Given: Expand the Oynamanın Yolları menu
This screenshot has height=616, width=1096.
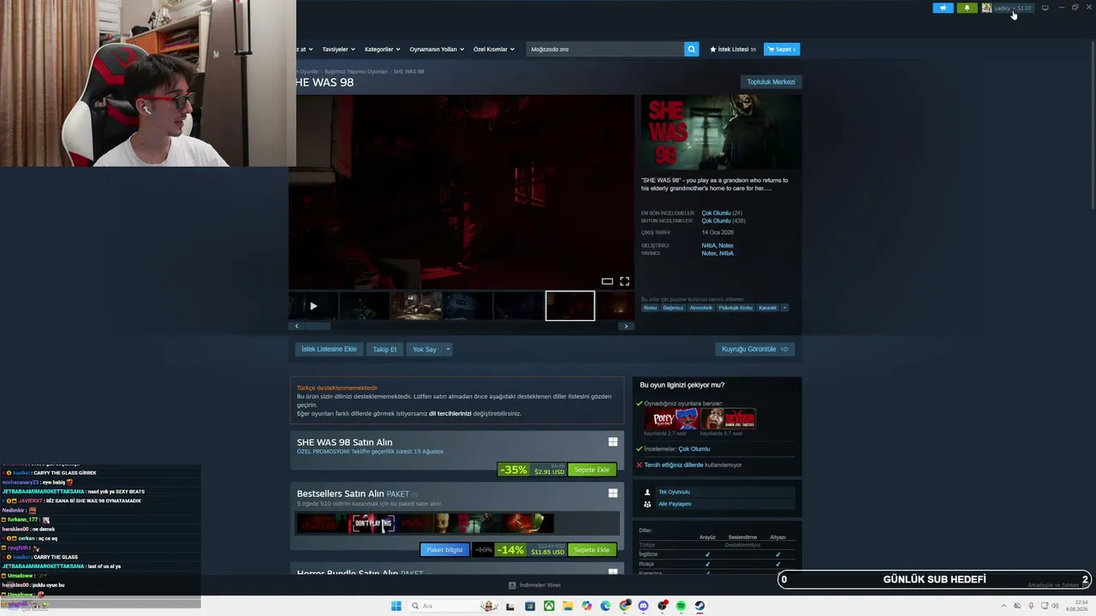Looking at the screenshot, I should (437, 50).
